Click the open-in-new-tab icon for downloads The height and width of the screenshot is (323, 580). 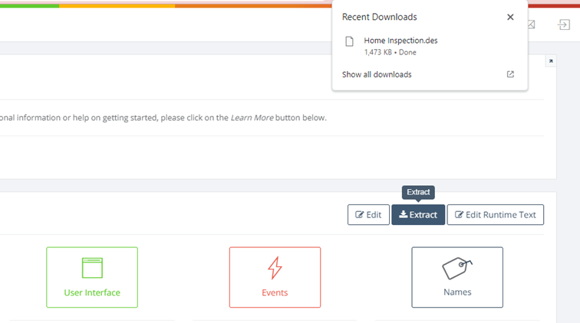pos(511,74)
